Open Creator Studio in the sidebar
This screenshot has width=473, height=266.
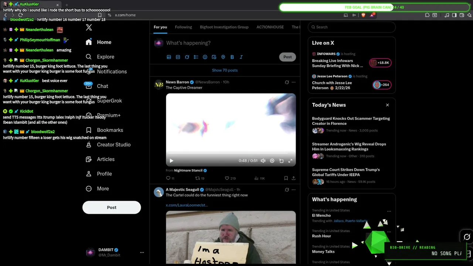(x=108, y=145)
